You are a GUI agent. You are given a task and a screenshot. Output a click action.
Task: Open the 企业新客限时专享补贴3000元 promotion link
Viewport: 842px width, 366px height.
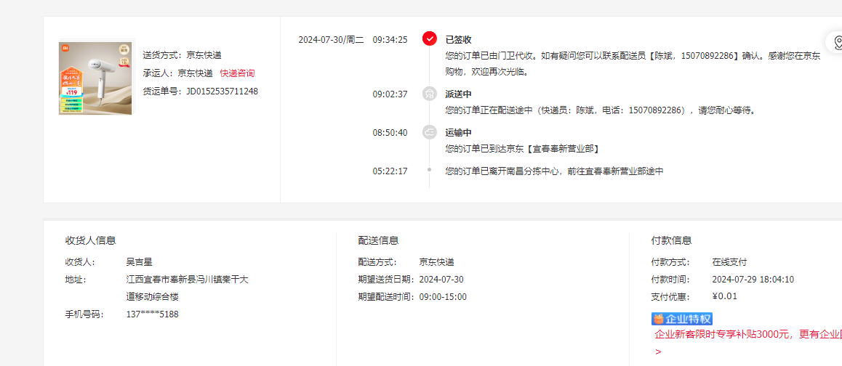click(x=748, y=334)
